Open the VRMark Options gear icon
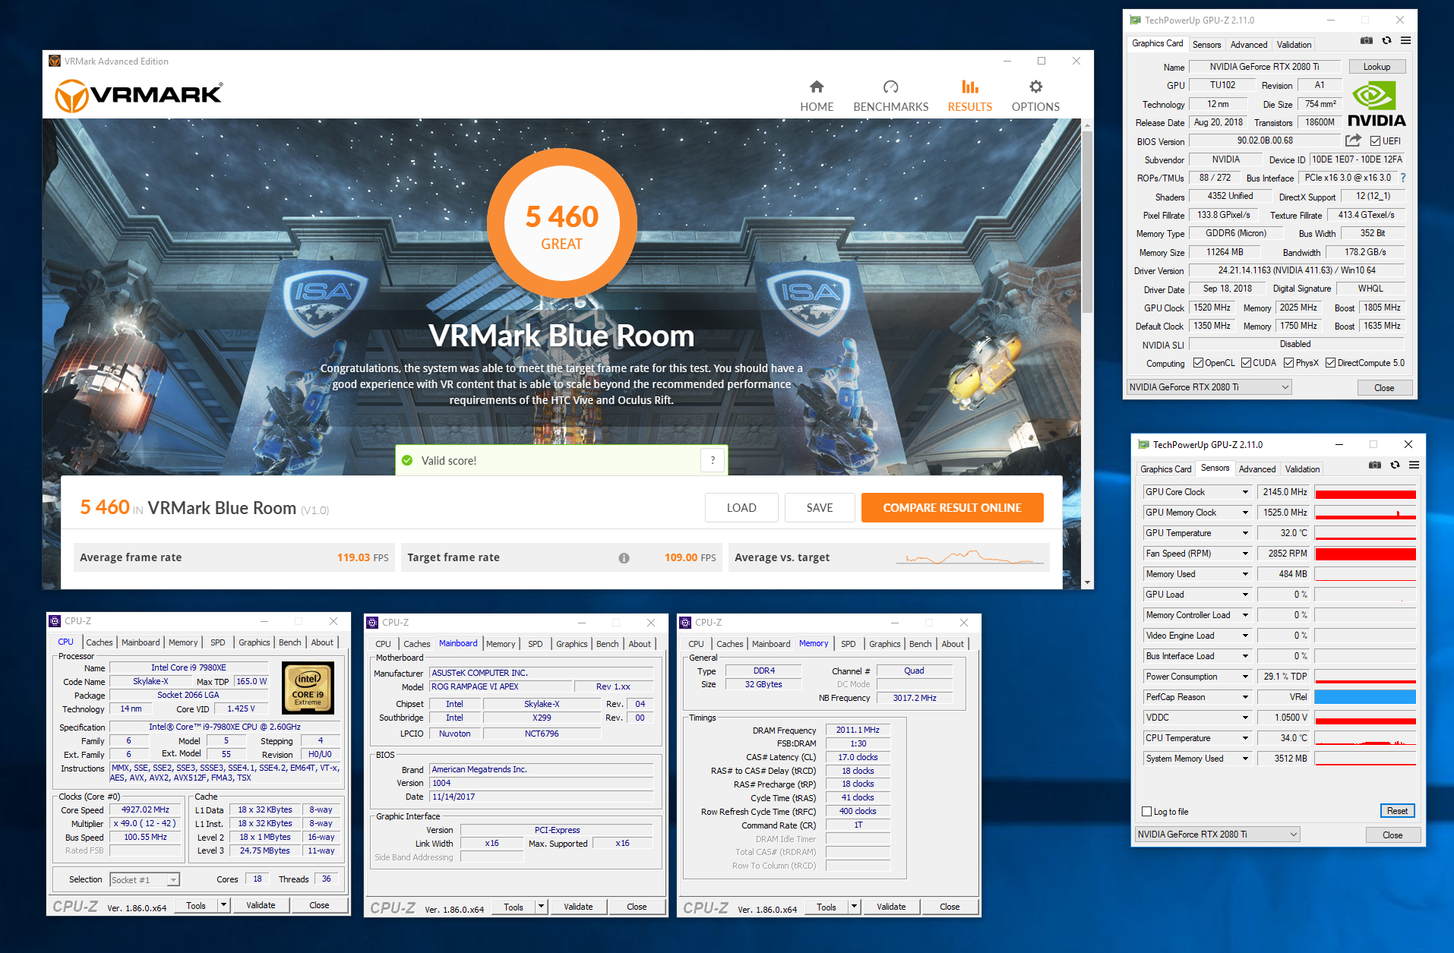This screenshot has height=953, width=1454. [1035, 87]
